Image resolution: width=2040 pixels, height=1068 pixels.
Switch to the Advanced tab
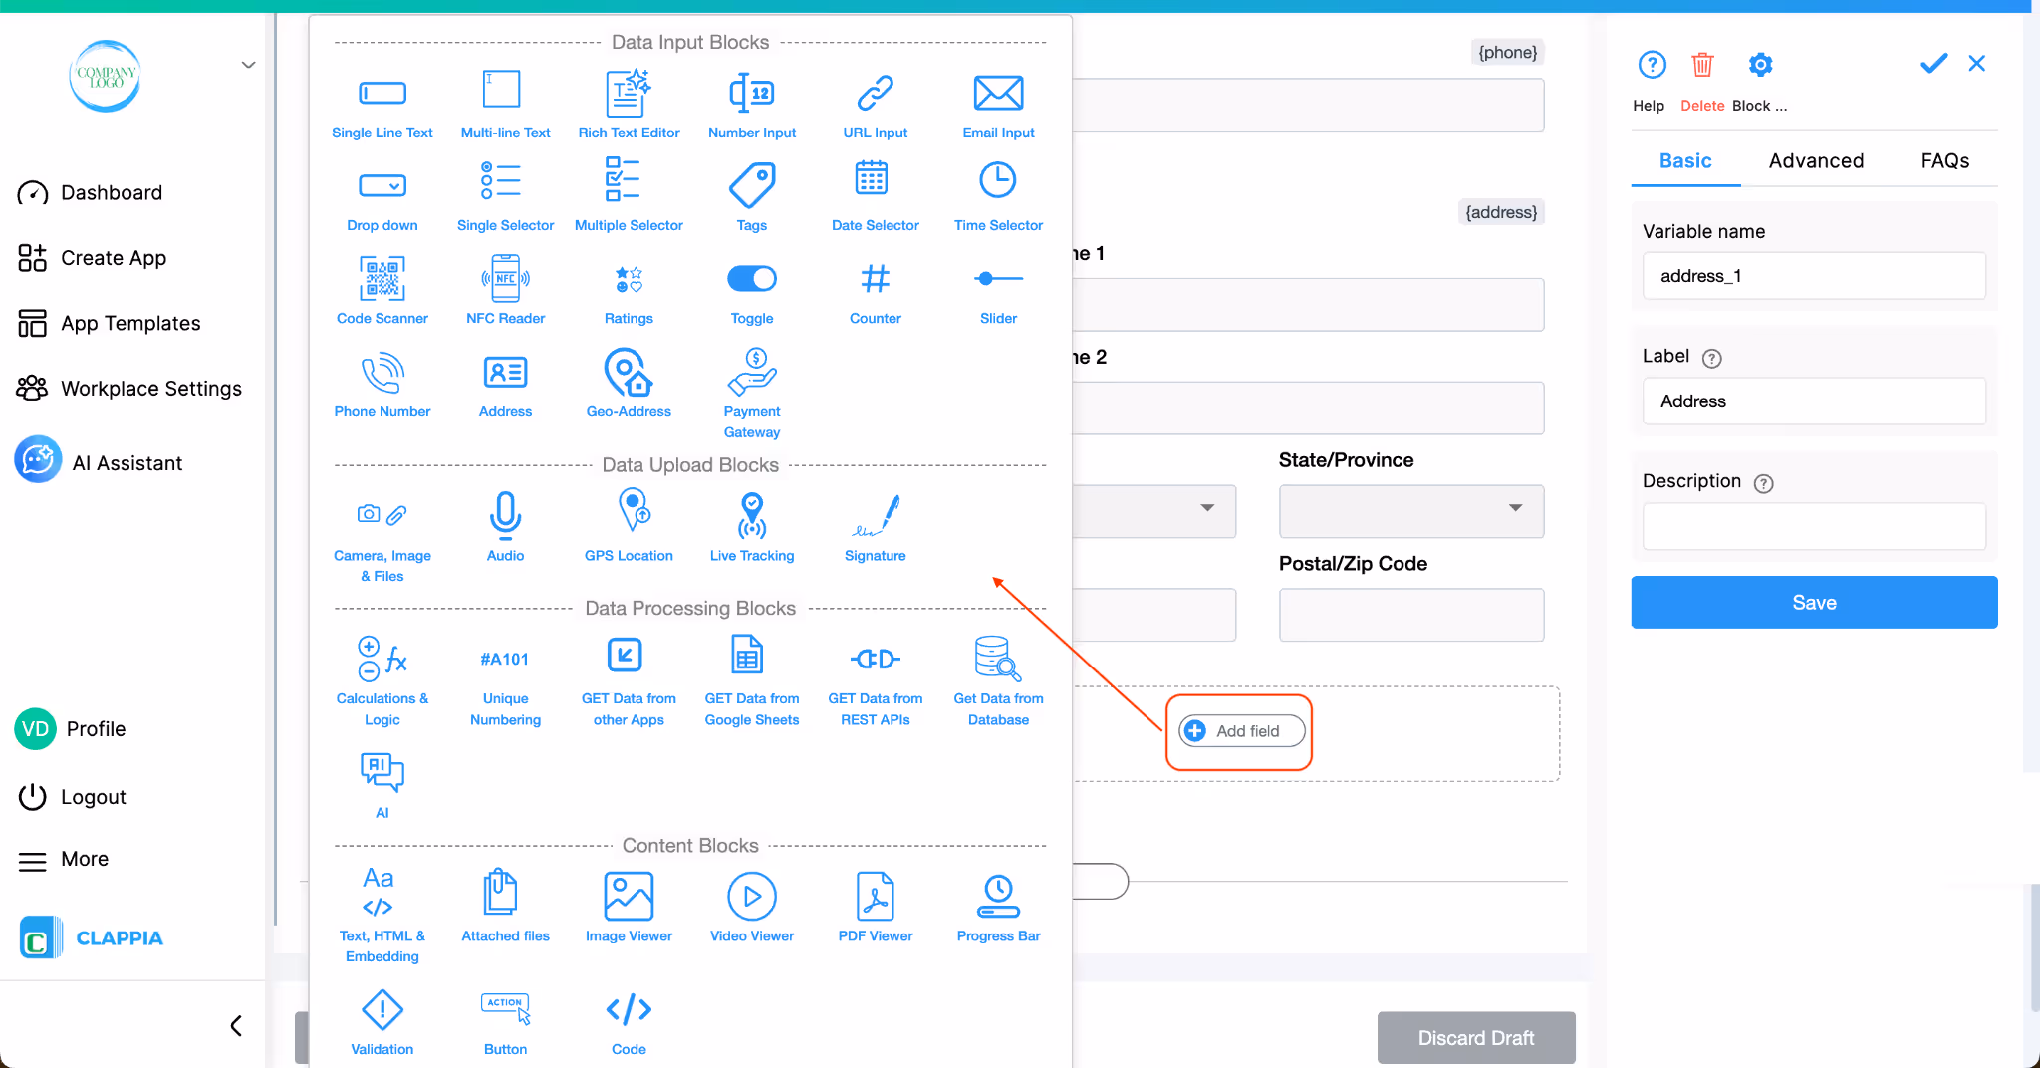coord(1815,160)
